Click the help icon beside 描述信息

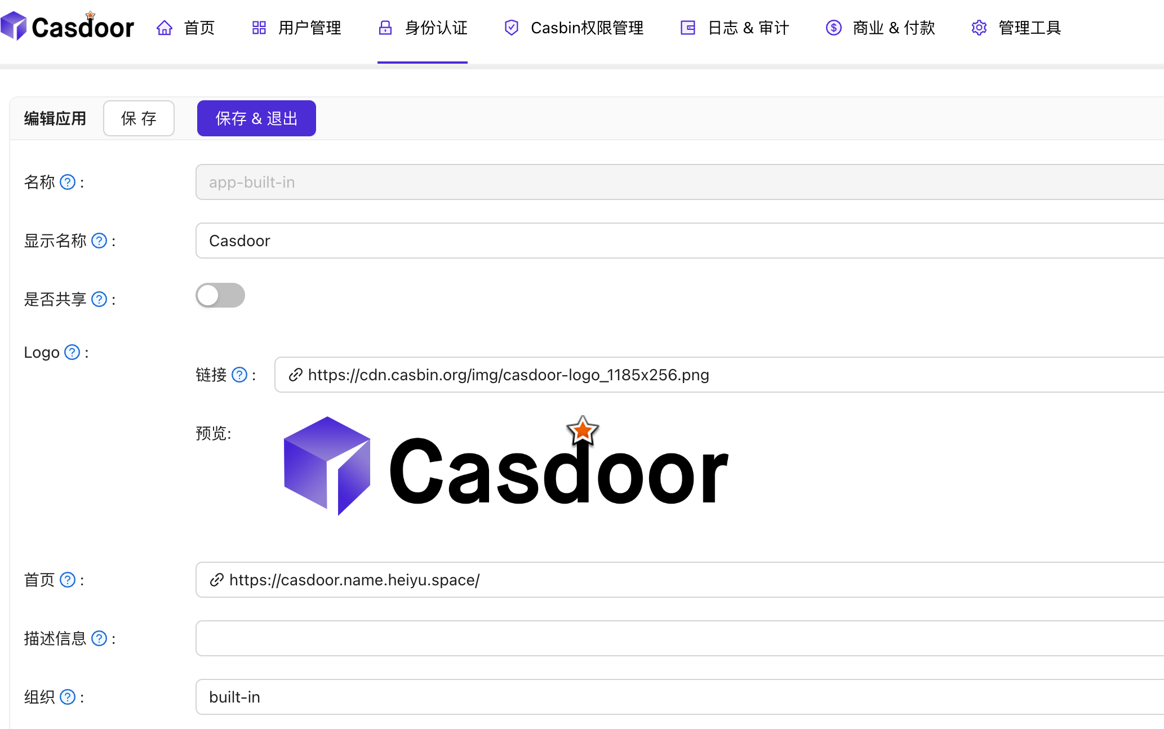(x=99, y=638)
